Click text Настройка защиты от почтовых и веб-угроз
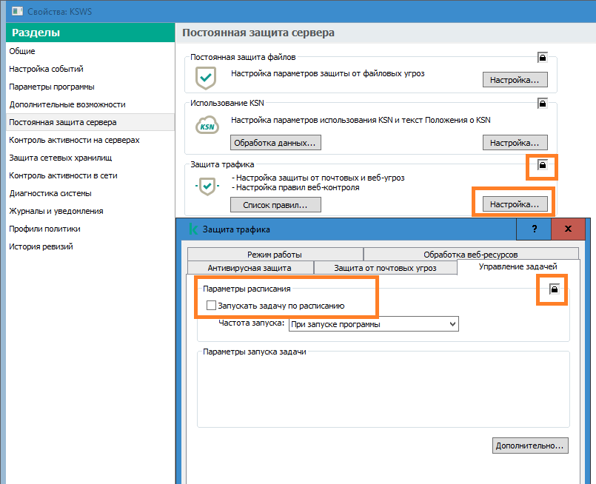The image size is (596, 484). (x=320, y=178)
